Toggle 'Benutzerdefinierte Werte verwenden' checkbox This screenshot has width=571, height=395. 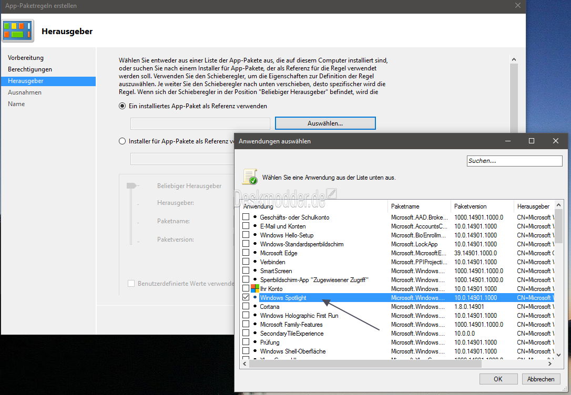tap(131, 283)
